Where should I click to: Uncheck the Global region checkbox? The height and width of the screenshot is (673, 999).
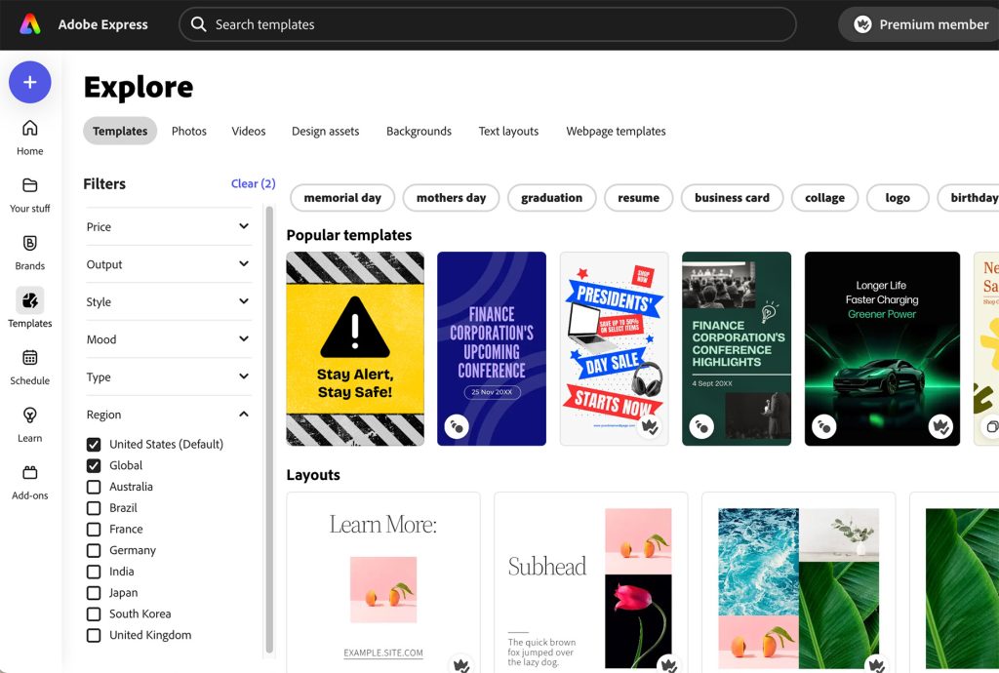point(94,465)
